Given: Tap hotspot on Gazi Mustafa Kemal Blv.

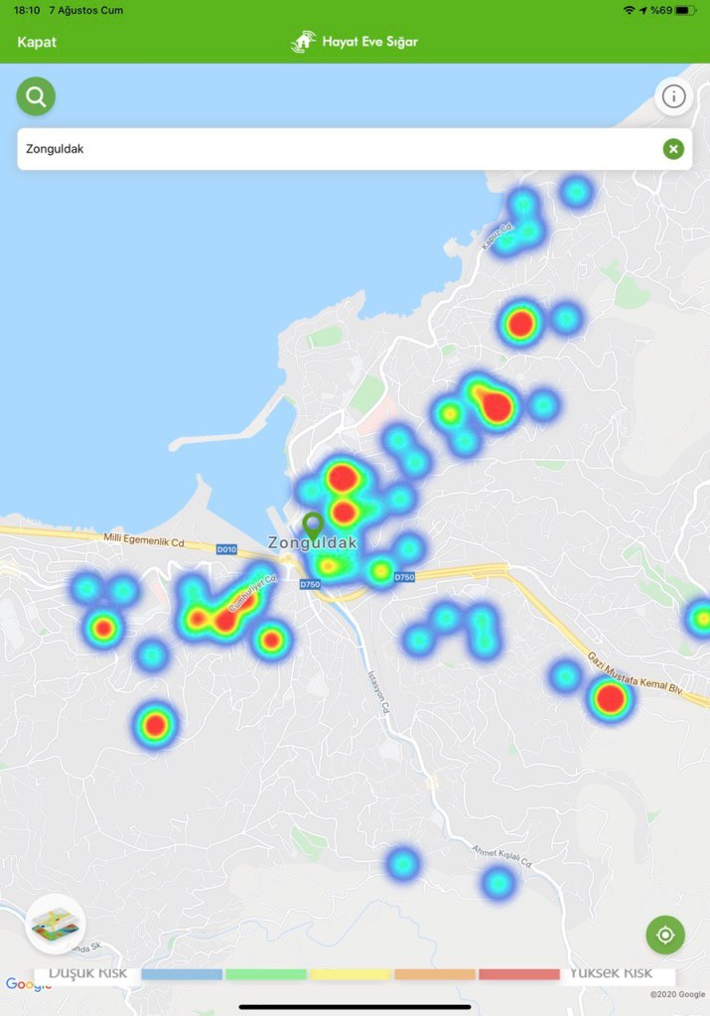Looking at the screenshot, I should 610,698.
